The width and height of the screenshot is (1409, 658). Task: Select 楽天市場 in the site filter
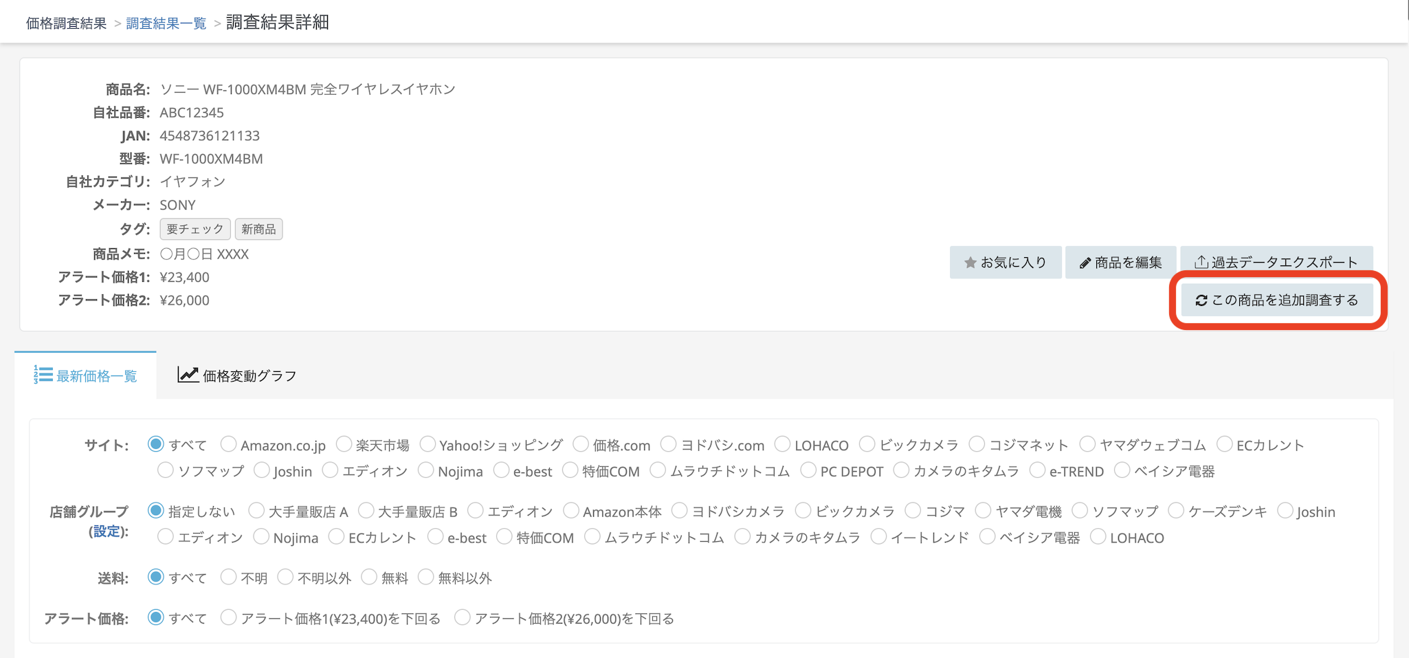point(344,445)
